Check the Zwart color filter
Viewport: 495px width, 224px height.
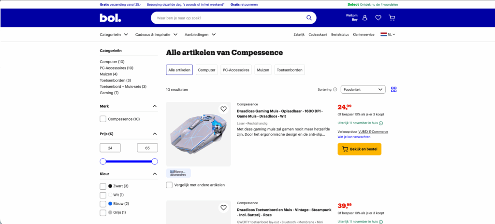pyautogui.click(x=103, y=186)
